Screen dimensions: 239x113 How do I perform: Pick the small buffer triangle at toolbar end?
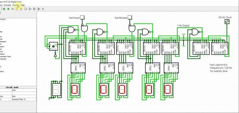coord(43,9)
